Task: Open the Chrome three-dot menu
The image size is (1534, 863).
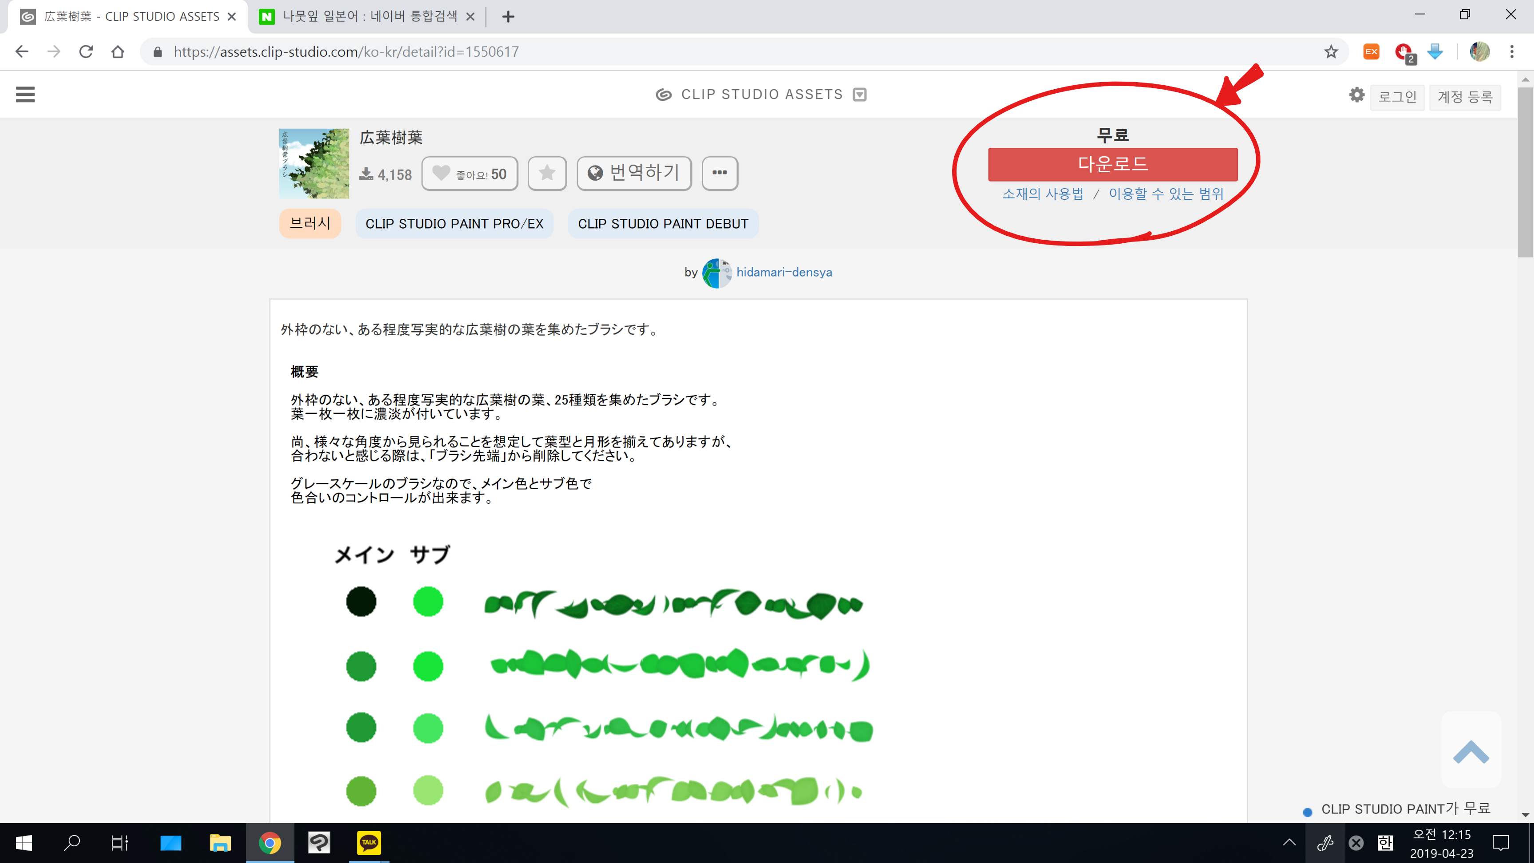Action: point(1511,52)
